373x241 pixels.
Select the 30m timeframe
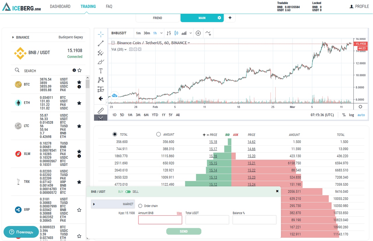147,33
